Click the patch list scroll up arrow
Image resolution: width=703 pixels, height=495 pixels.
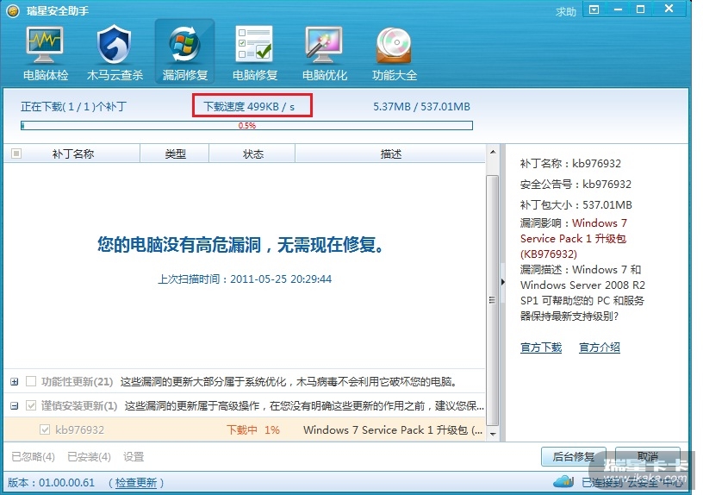coord(493,152)
